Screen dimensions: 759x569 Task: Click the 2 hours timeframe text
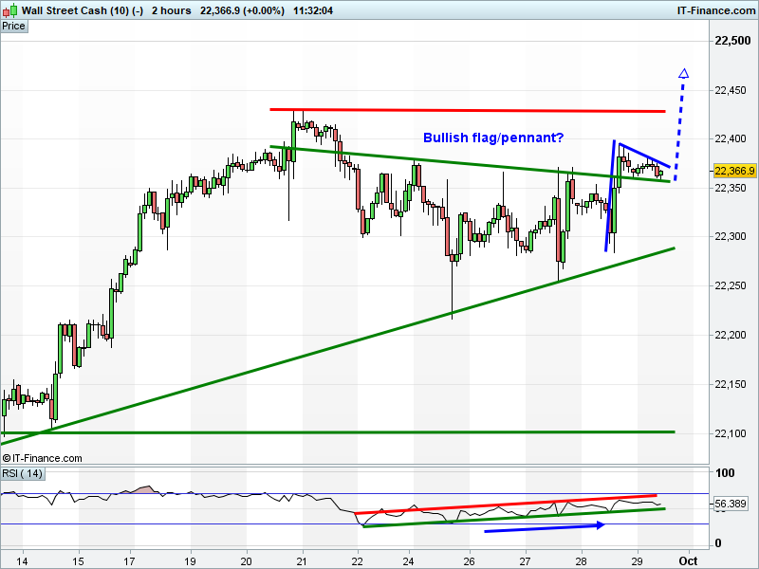[x=172, y=10]
